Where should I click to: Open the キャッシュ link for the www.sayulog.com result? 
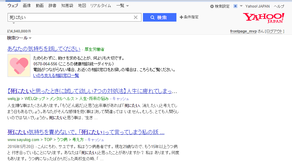(96, 140)
